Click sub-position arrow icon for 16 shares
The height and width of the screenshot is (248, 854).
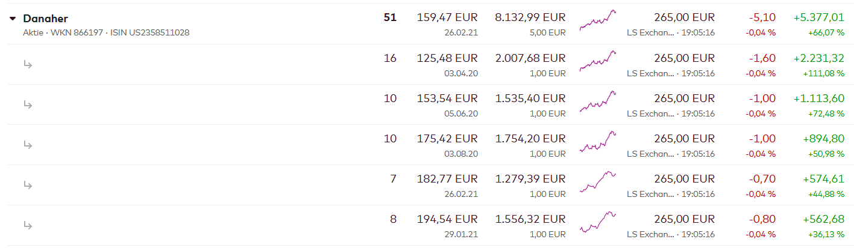[x=28, y=64]
